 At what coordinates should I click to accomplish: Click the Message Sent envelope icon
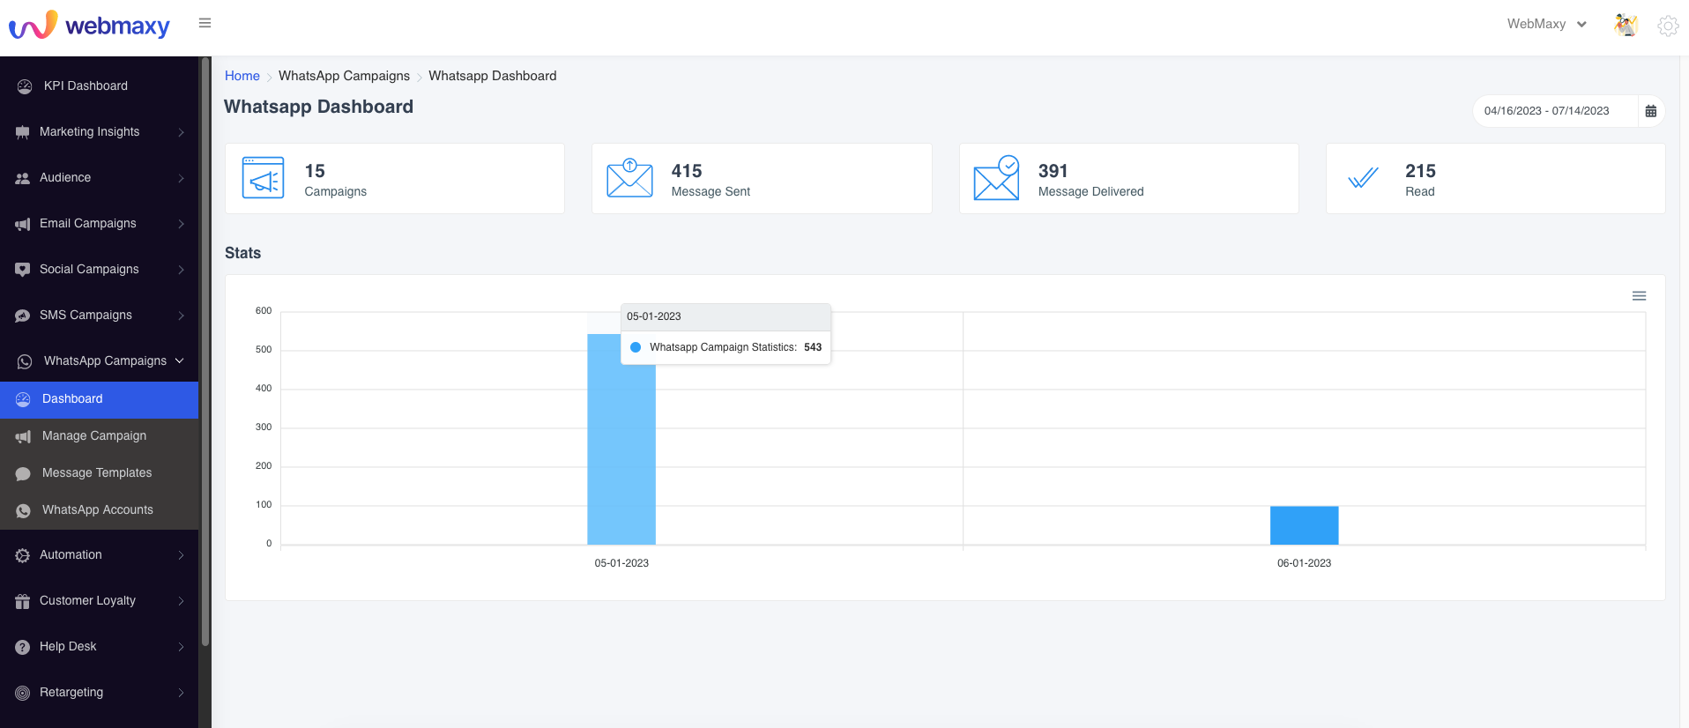(629, 178)
